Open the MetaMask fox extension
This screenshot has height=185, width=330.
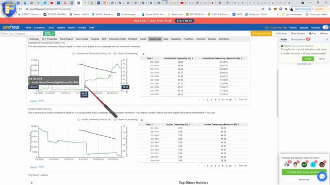point(275,9)
